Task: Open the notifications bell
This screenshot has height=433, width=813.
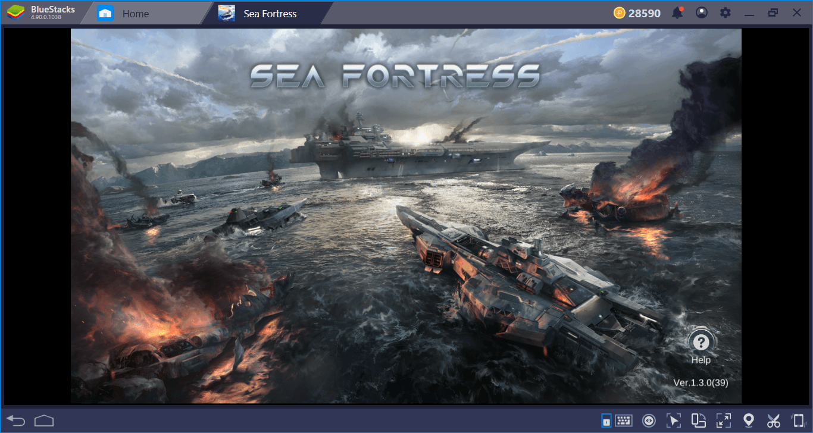Action: point(677,13)
